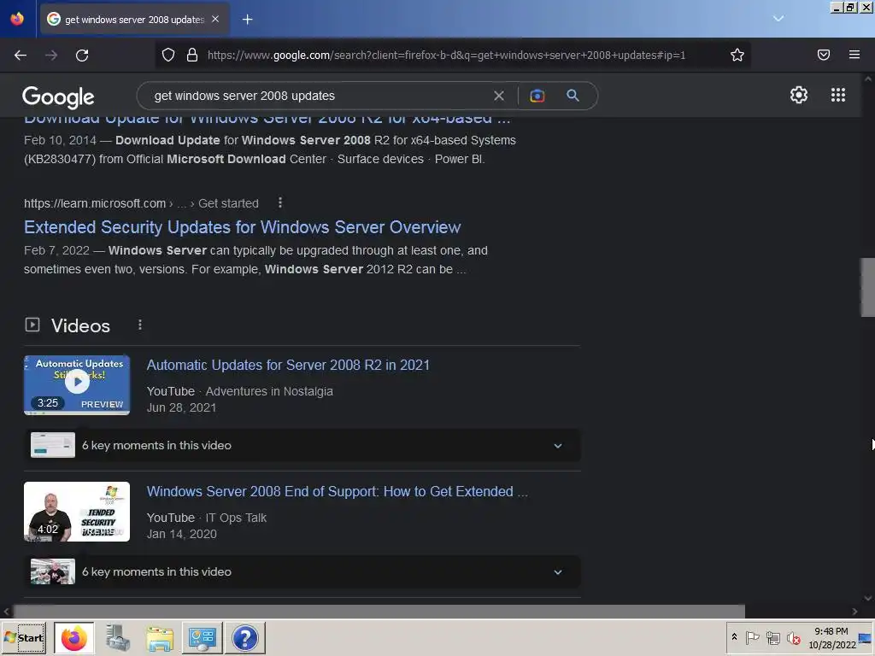Open the Windows Start menu
The width and height of the screenshot is (875, 656).
23,637
